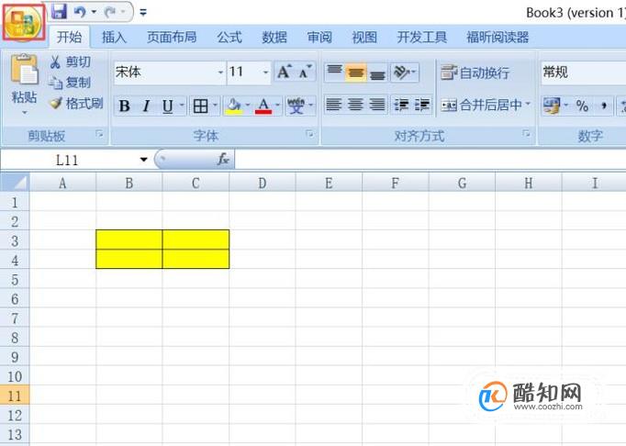Show phonetic guide 文 icon
This screenshot has width=626, height=446.
296,106
